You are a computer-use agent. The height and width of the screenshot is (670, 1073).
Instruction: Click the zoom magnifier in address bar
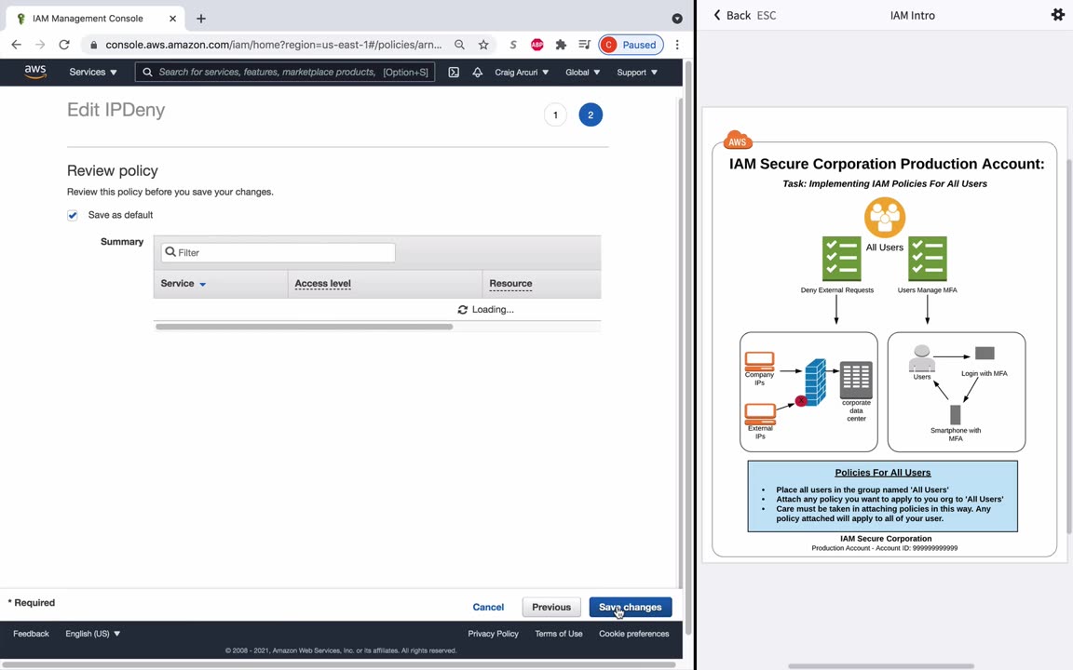460,45
